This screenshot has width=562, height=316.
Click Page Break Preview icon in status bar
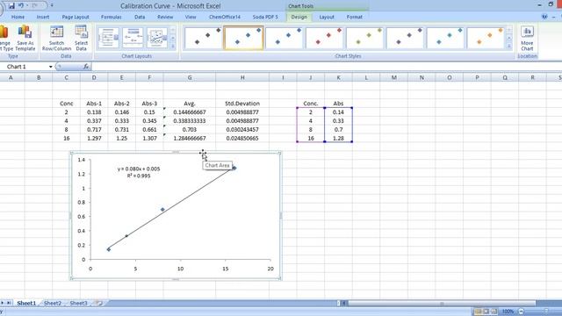[x=494, y=312]
